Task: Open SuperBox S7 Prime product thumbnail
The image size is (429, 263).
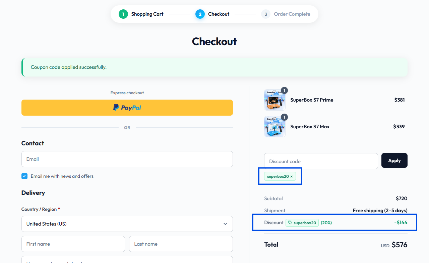Action: (x=275, y=100)
